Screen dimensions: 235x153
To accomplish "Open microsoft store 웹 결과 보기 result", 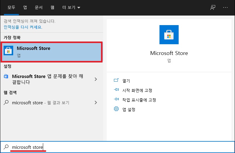I will point(52,103).
